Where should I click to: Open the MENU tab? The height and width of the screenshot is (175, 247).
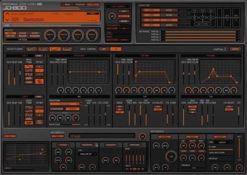[x=67, y=4]
